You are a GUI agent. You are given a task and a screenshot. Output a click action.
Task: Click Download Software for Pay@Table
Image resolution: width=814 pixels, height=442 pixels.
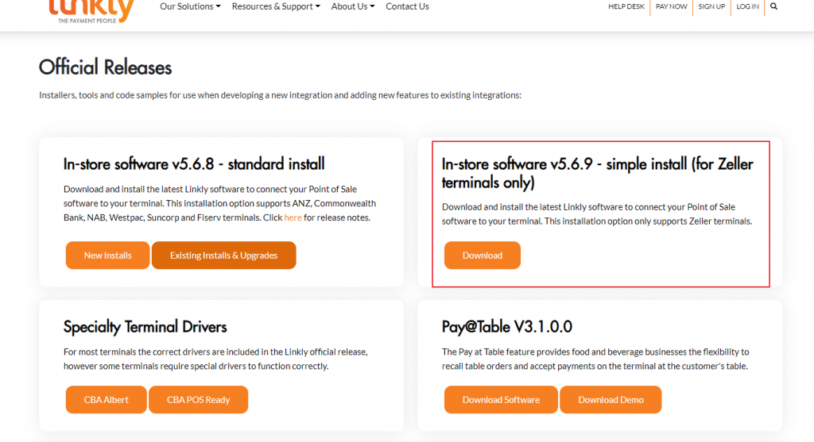[501, 400]
